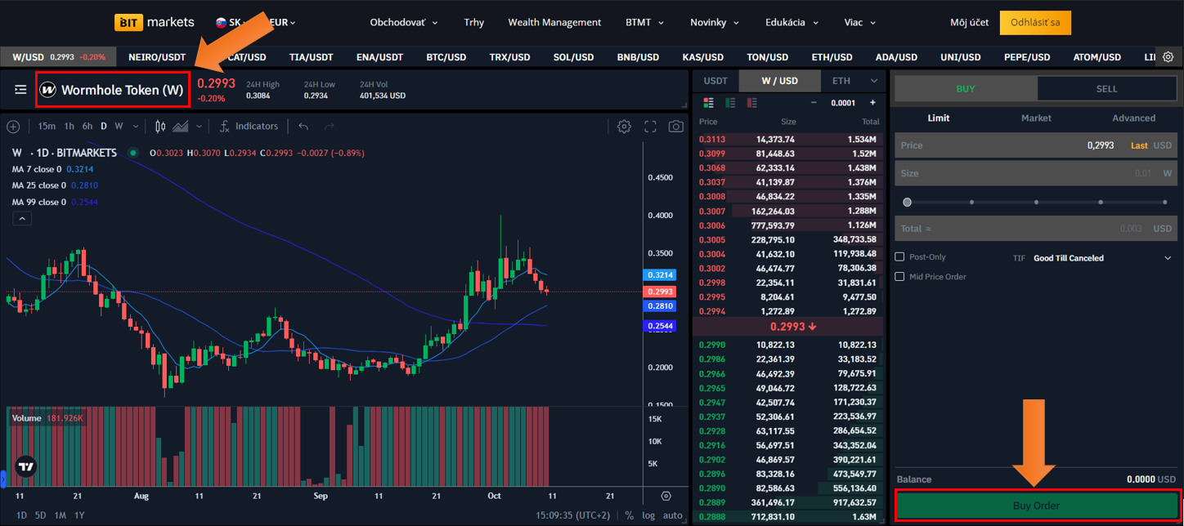Show only sell orders in order book
This screenshot has width=1184, height=526.
[751, 103]
